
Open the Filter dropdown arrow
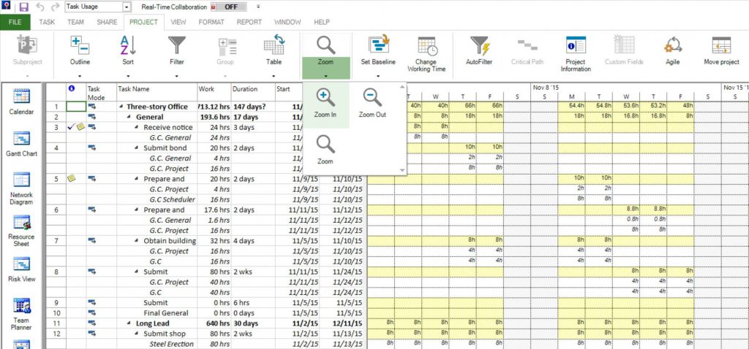click(x=177, y=76)
